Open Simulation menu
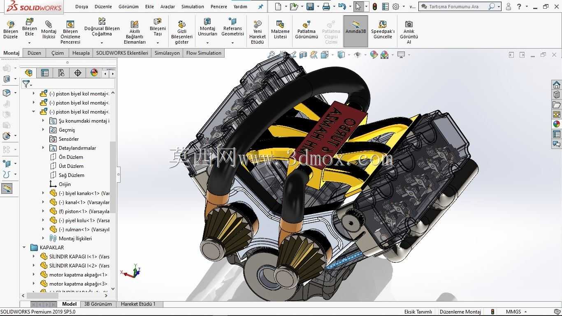 [x=193, y=7]
